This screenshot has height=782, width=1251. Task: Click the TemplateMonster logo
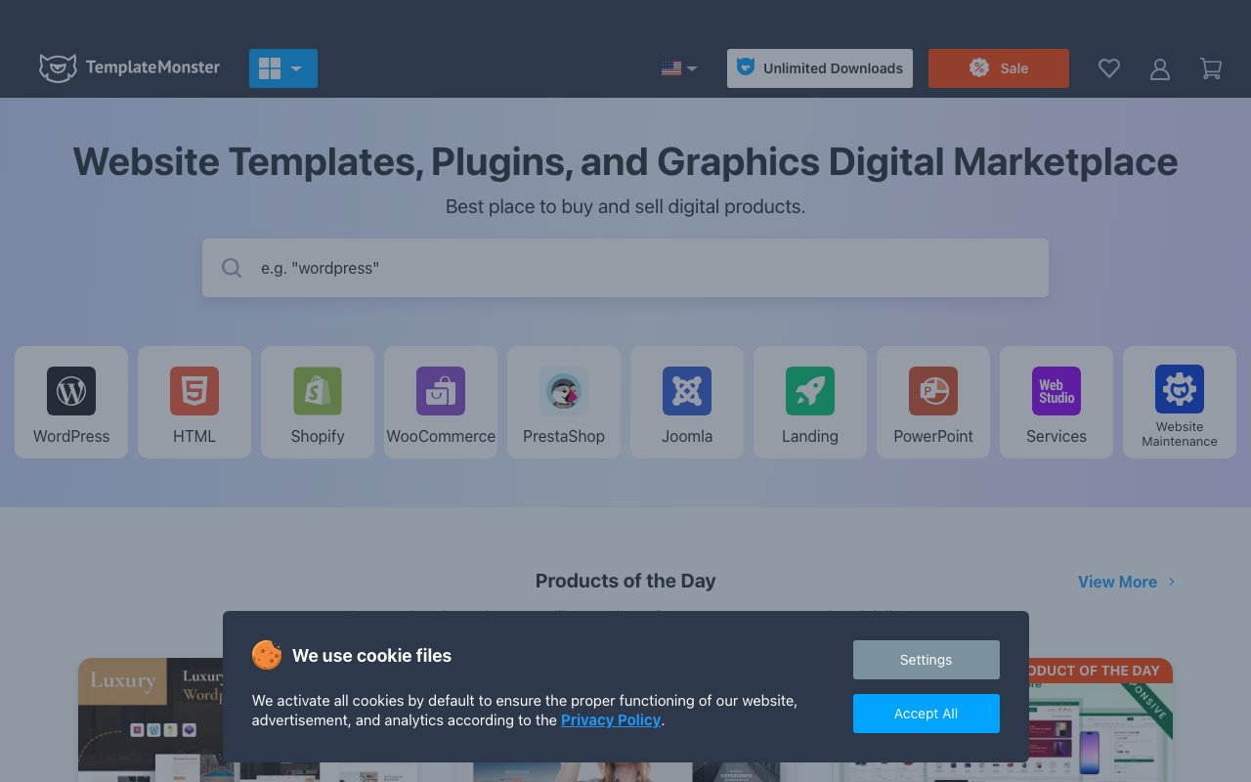(129, 68)
